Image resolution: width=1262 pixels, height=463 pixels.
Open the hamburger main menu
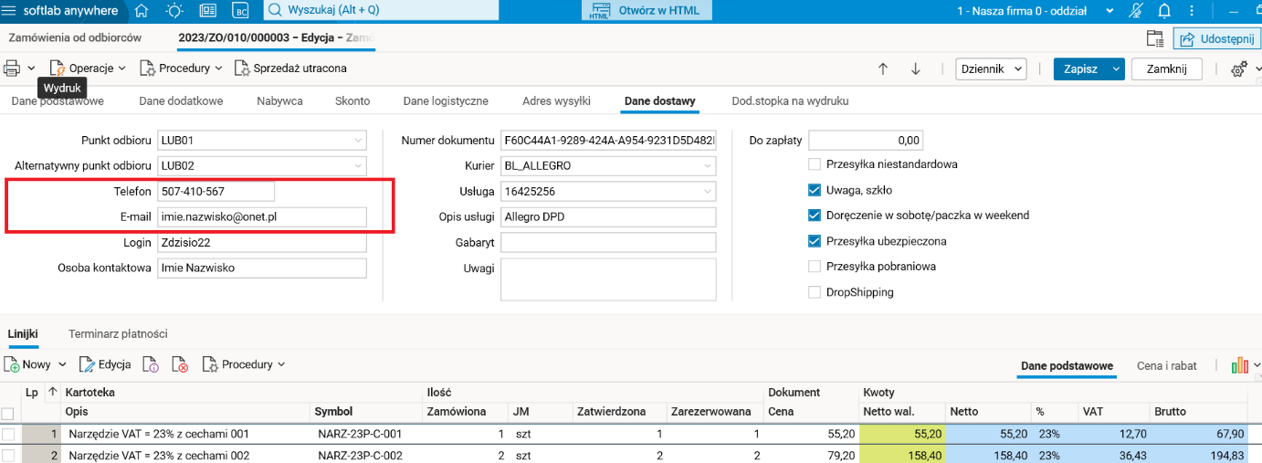tap(9, 11)
